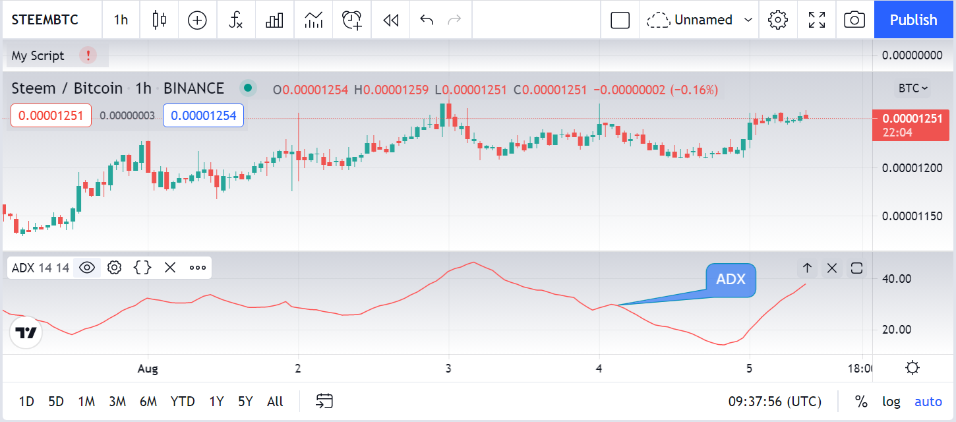
Task: Expand the Unnamed layout dropdown
Action: point(699,20)
